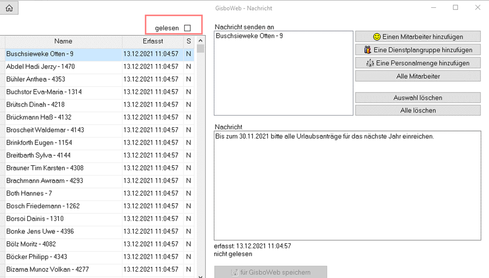Image resolution: width=489 pixels, height=278 pixels.
Task: Click für GisboWeb speichern button
Action: tap(270, 272)
